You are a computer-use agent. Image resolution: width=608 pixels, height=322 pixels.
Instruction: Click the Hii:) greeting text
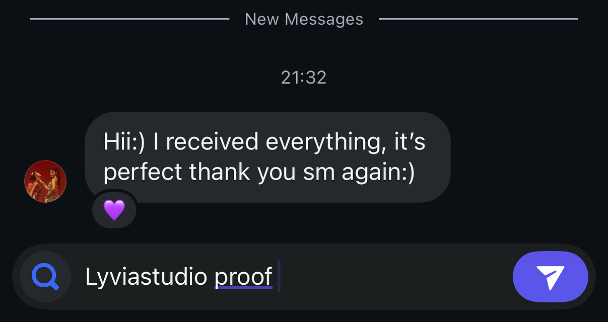click(124, 142)
